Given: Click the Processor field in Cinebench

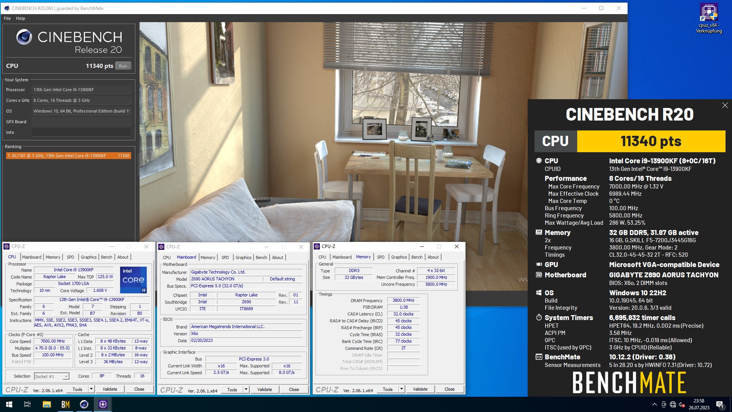Looking at the screenshot, I should click(81, 90).
